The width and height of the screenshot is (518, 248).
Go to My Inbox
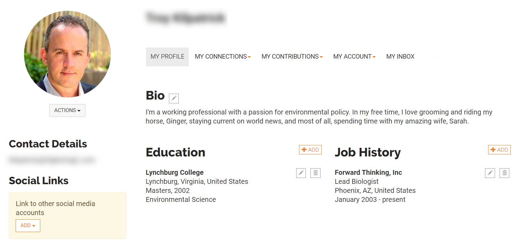tap(400, 57)
